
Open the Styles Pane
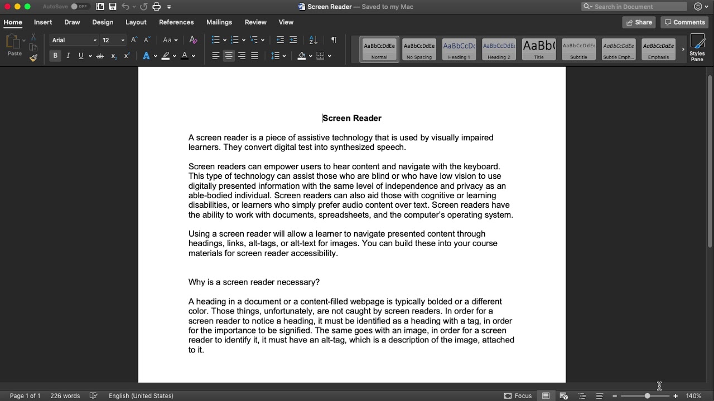pyautogui.click(x=697, y=48)
